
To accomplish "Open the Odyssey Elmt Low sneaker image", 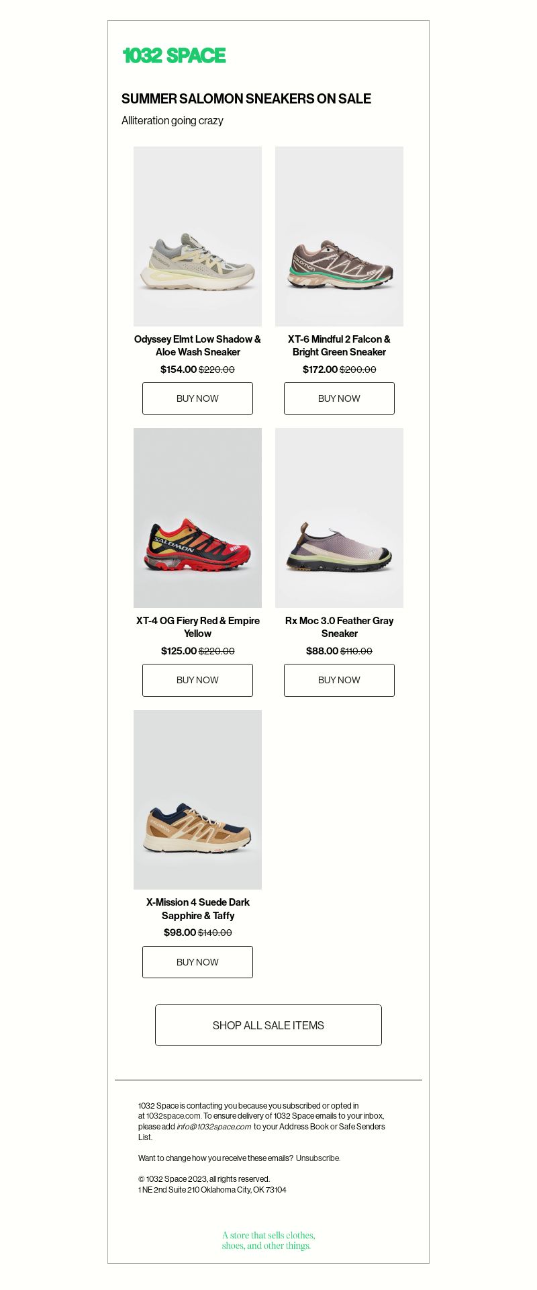I will point(197,236).
